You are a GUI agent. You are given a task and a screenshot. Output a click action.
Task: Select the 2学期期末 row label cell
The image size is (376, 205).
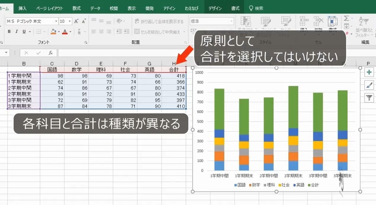(24, 94)
